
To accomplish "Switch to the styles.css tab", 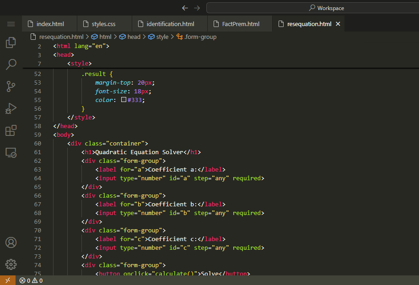I will pos(103,24).
